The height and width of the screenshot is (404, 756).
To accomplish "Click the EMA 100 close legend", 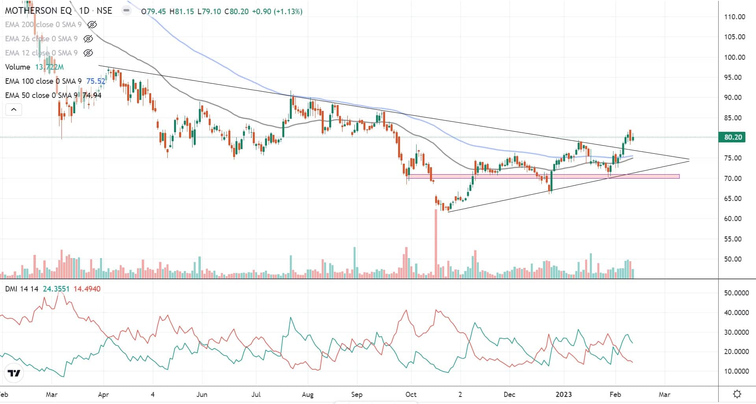I will (43, 81).
